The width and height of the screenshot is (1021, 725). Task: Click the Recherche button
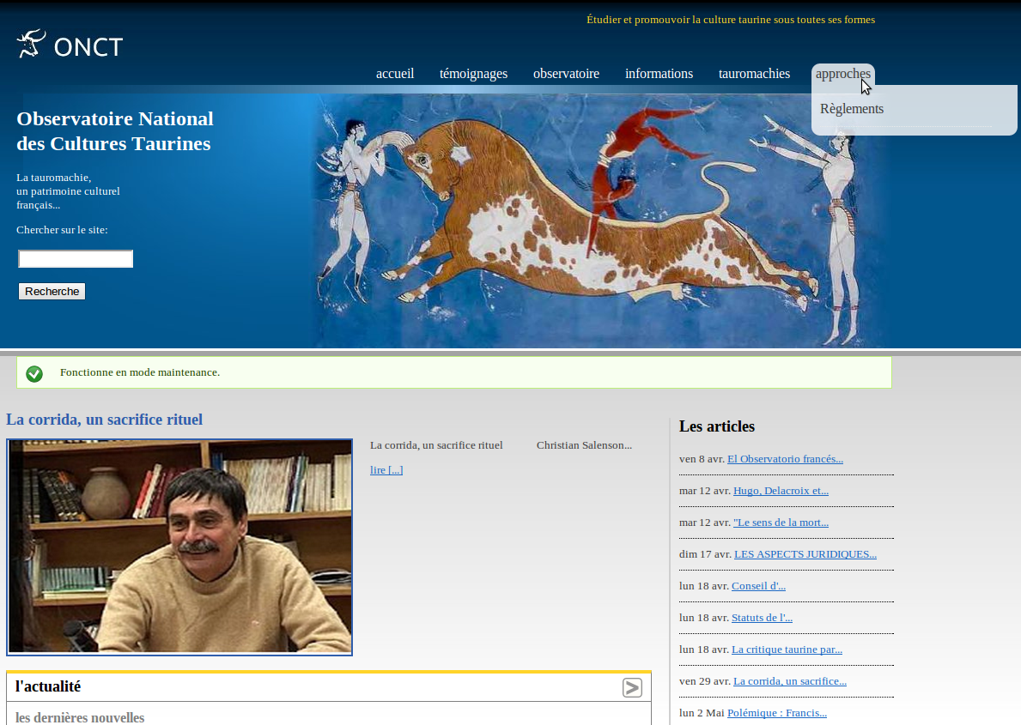pyautogui.click(x=52, y=292)
